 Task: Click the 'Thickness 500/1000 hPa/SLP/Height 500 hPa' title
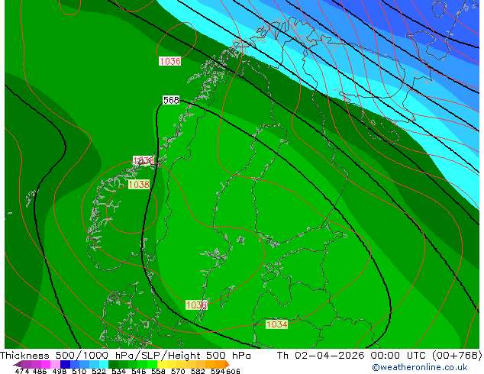(x=125, y=356)
